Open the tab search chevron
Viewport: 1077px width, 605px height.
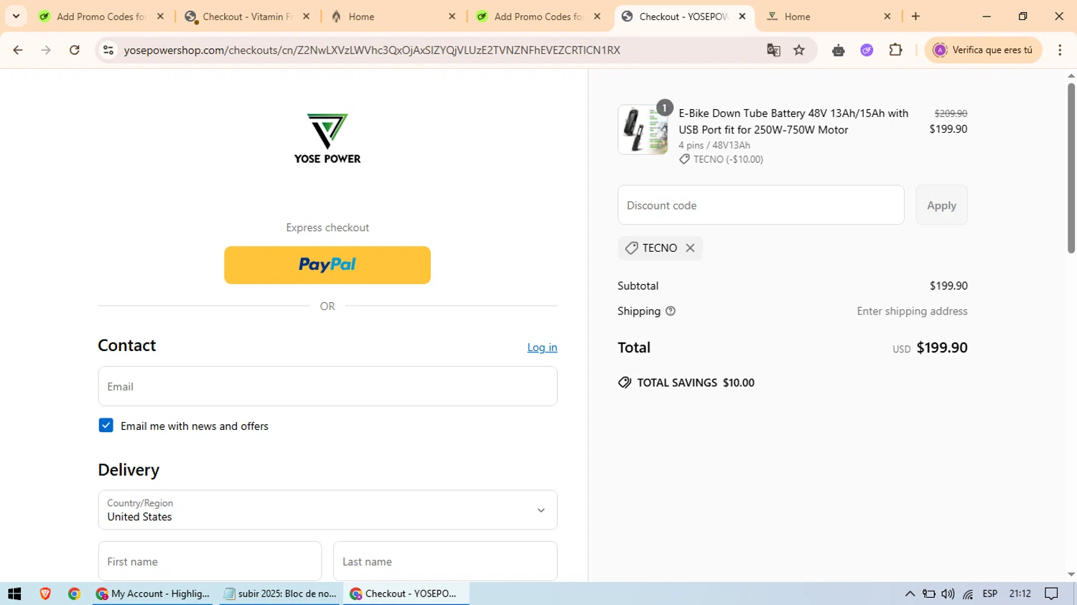(x=16, y=16)
